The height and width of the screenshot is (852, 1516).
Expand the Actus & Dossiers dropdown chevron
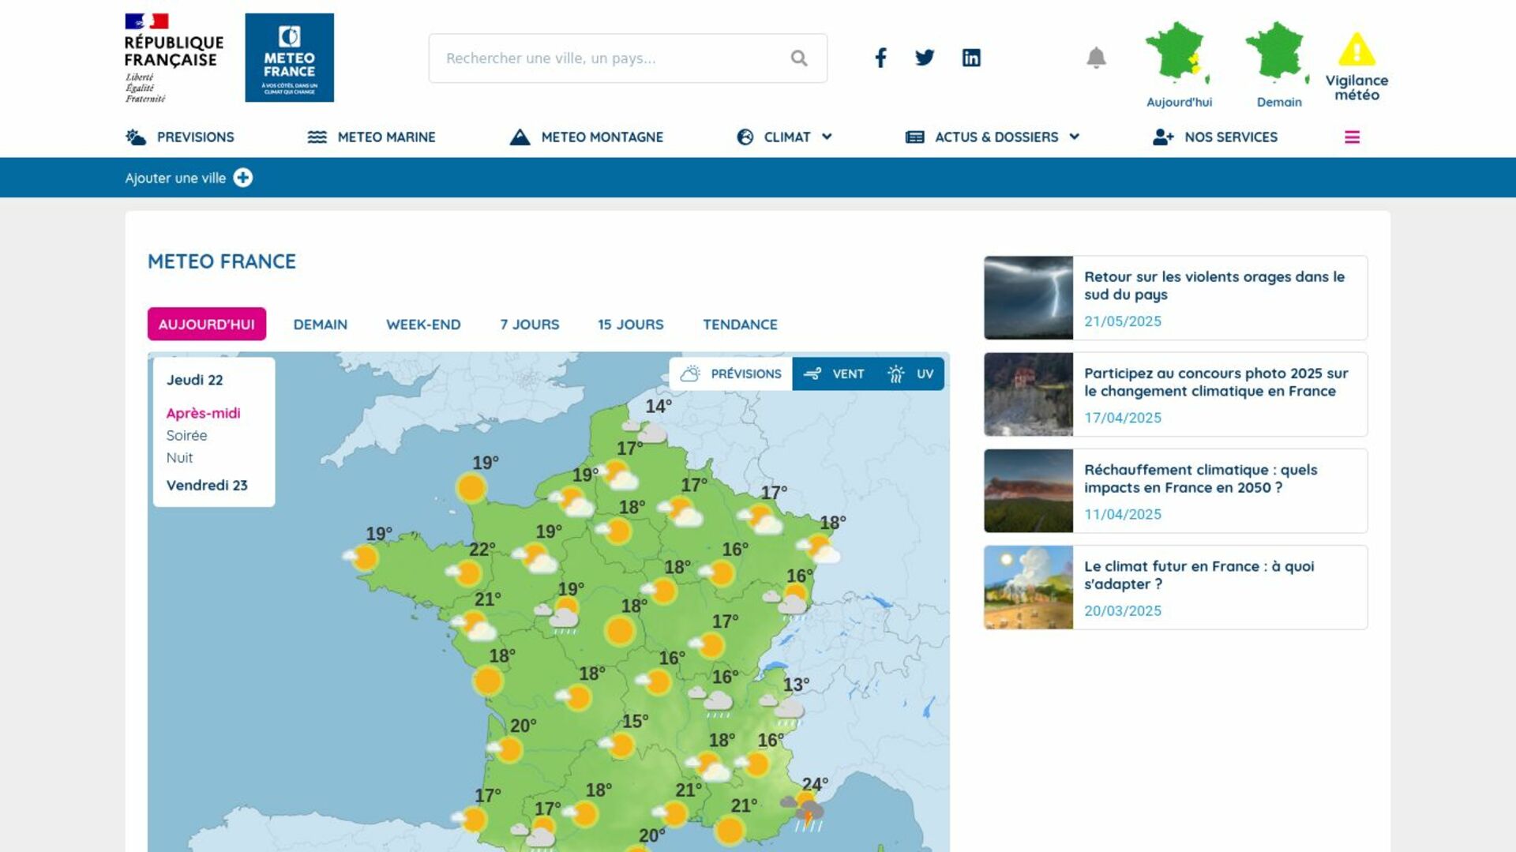tap(1074, 137)
